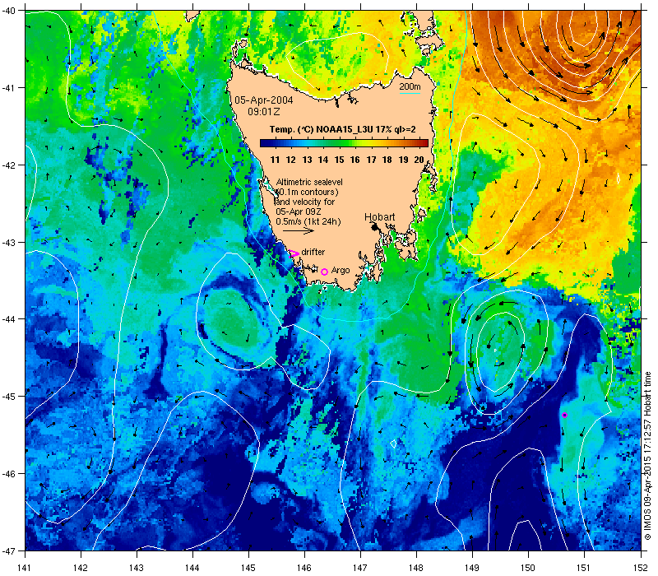Click the colorbar value '12'
Screen dimensions: 658x576
[291, 160]
